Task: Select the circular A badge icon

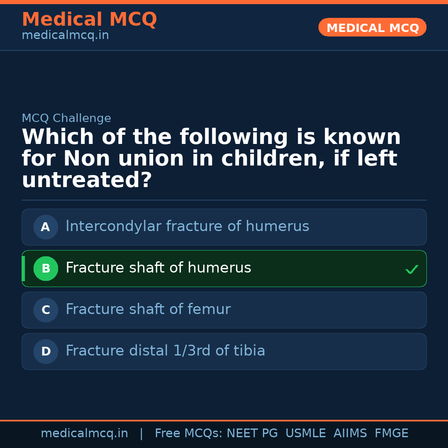Action: coord(46,227)
